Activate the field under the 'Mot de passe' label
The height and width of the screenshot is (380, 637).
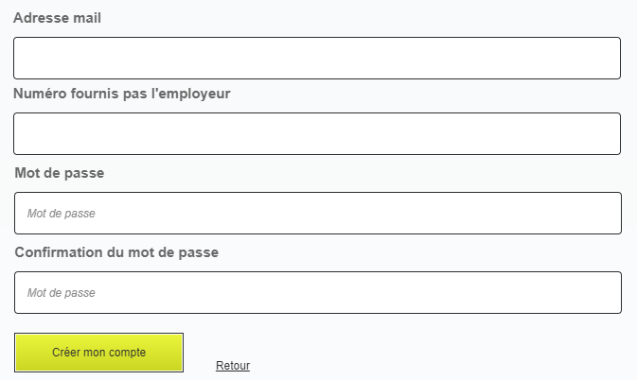click(x=317, y=213)
